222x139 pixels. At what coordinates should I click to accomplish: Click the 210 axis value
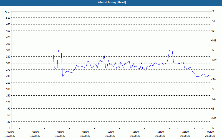click(x=8, y=83)
